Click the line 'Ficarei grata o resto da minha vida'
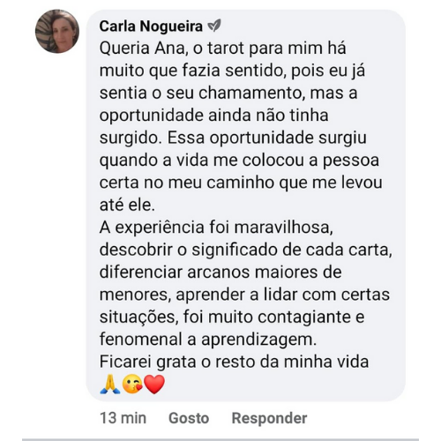 coord(234,362)
